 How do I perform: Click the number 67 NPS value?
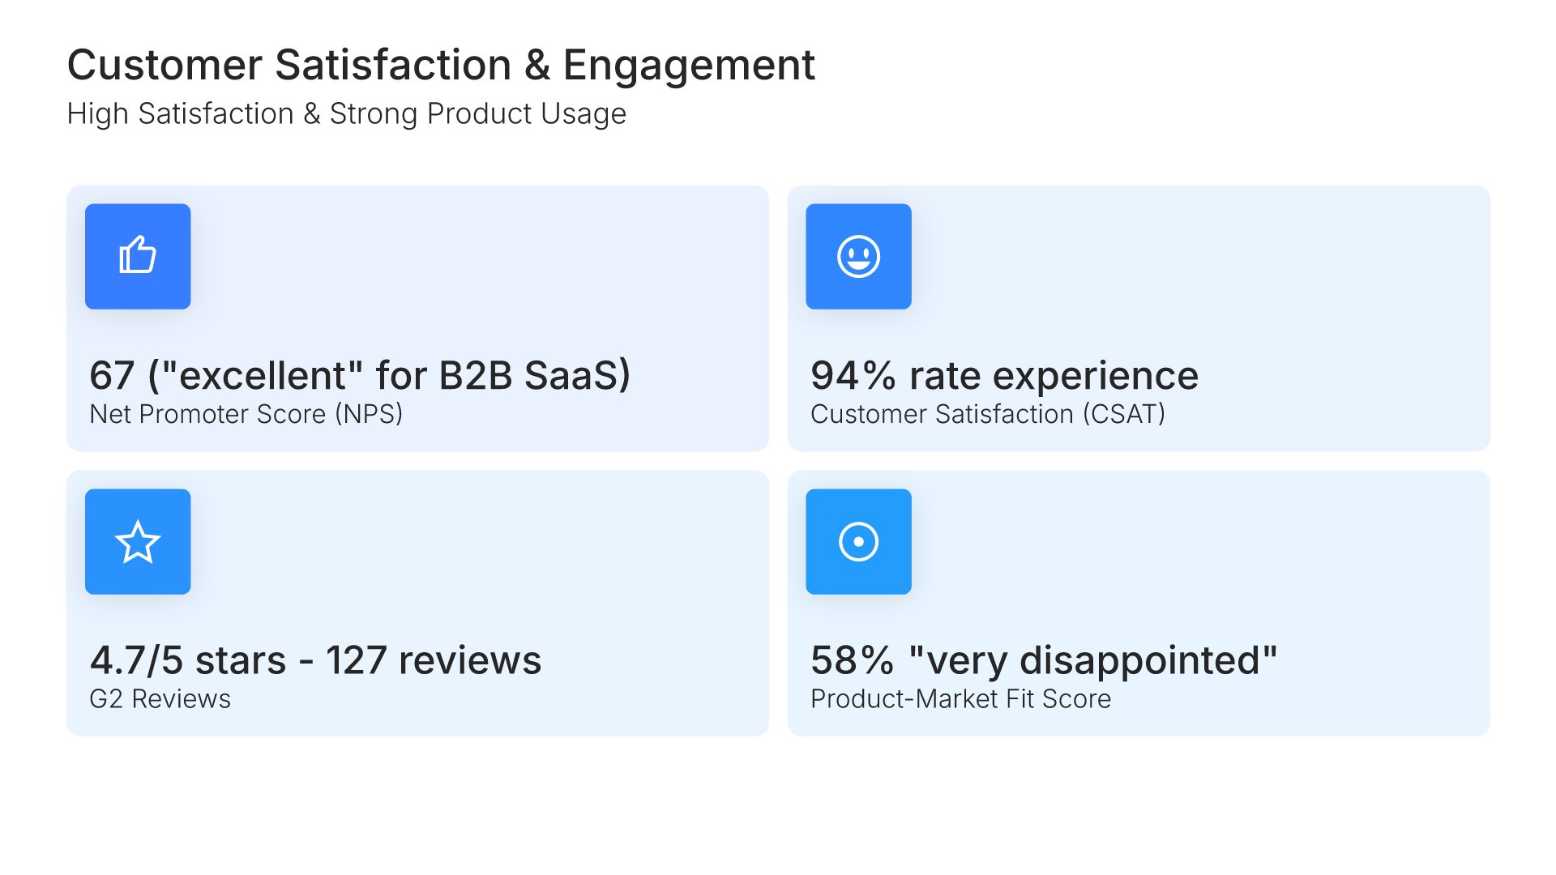112,376
